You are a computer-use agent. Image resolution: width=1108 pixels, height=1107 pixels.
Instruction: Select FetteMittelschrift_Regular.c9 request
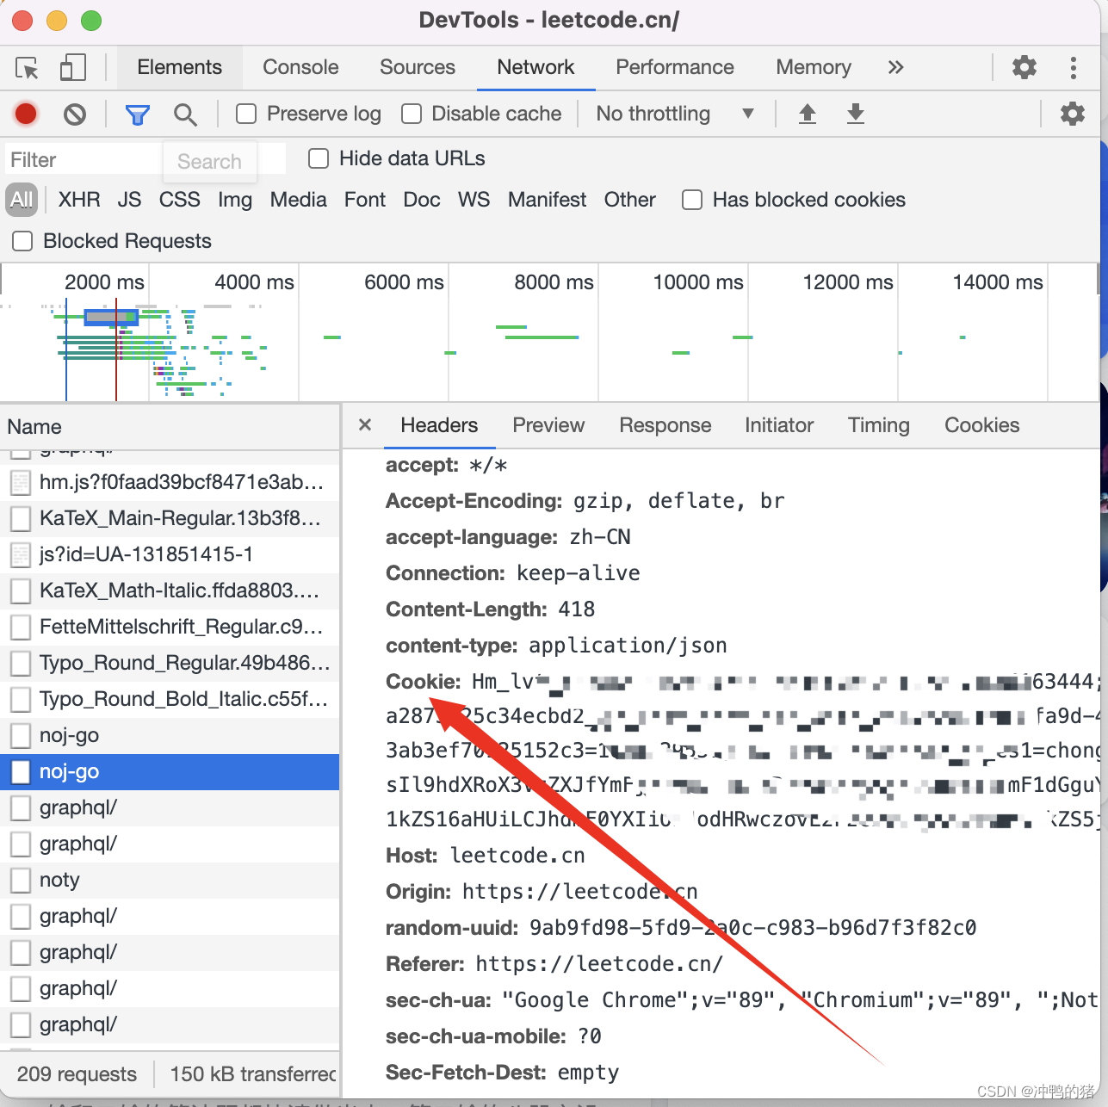(x=170, y=627)
